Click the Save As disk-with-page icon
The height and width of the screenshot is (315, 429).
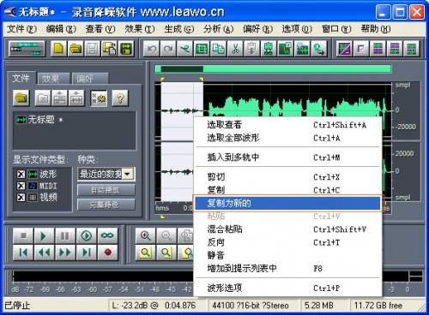(x=109, y=49)
